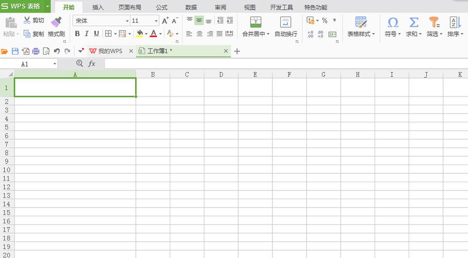Apply the red font color A

(x=153, y=34)
